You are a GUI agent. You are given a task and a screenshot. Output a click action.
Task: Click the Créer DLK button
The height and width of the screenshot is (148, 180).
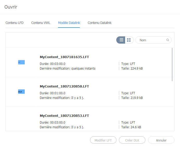(132, 140)
